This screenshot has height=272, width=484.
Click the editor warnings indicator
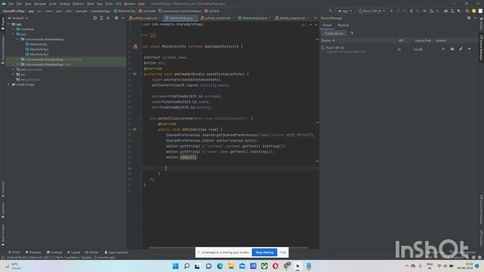pos(304,25)
